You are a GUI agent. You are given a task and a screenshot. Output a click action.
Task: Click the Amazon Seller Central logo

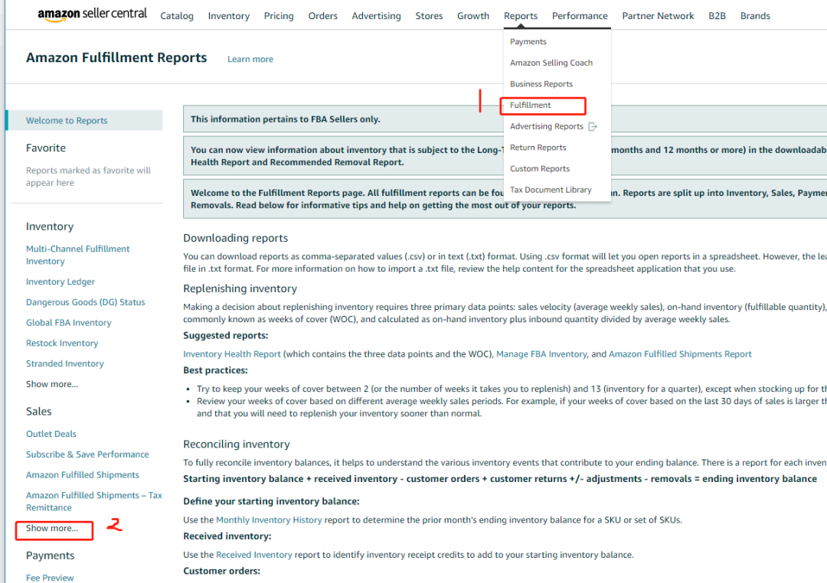[x=92, y=15]
